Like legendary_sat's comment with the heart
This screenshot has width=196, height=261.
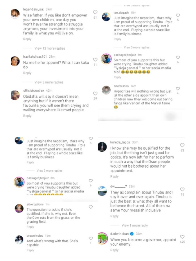pos(95,12)
